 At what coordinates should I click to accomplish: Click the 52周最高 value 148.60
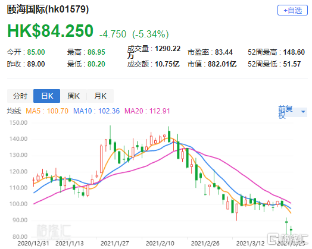[x=294, y=52]
